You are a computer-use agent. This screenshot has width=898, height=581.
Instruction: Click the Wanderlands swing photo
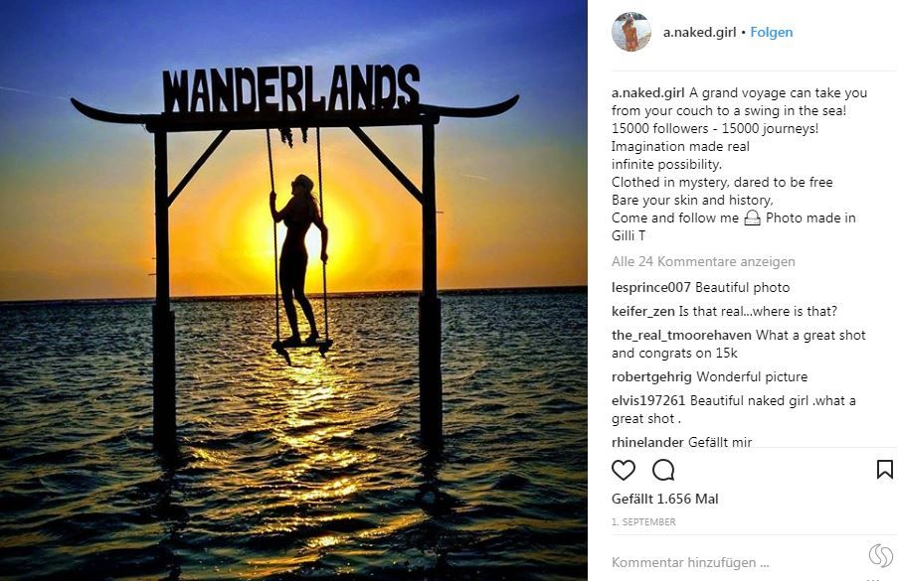(x=293, y=290)
